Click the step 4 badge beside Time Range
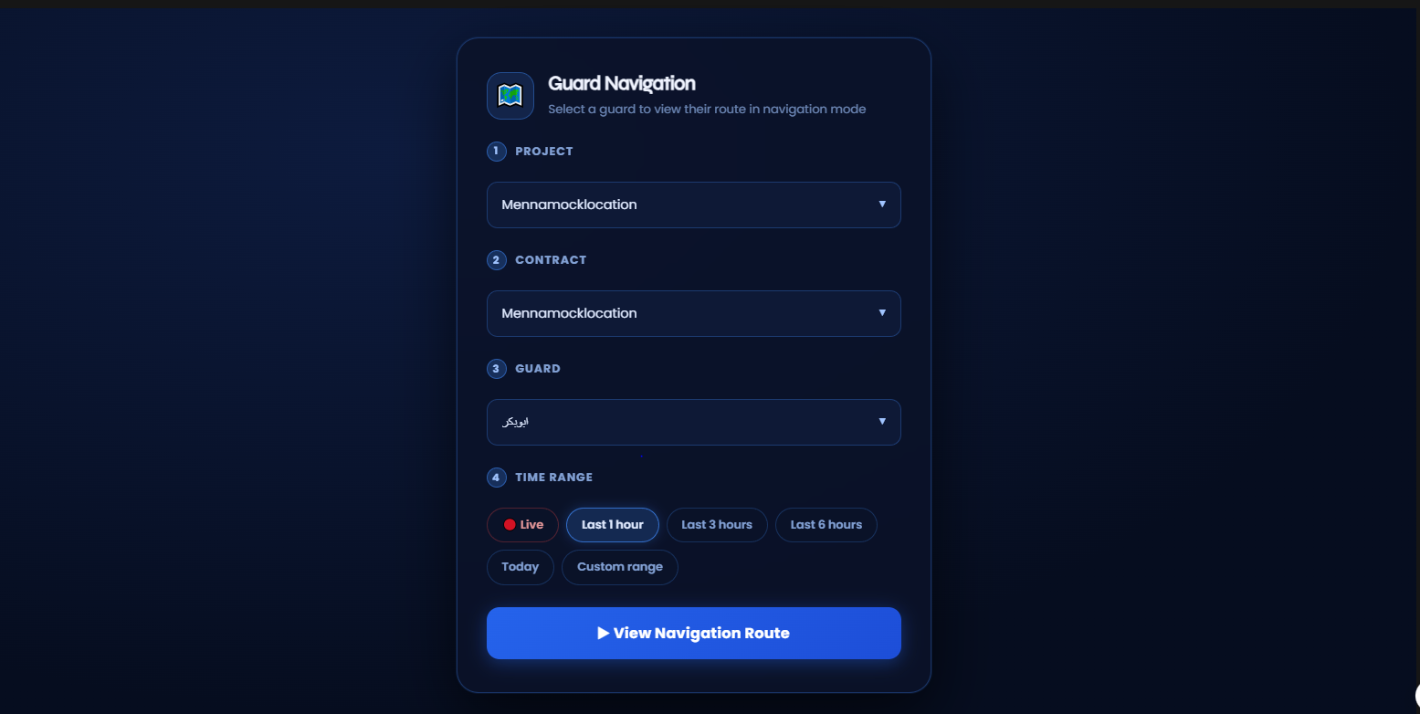Screen dimensions: 1420x714 coord(496,478)
